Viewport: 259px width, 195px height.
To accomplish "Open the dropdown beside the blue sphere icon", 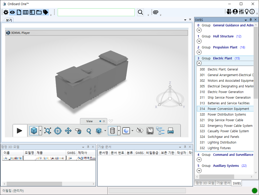I will point(133,131).
